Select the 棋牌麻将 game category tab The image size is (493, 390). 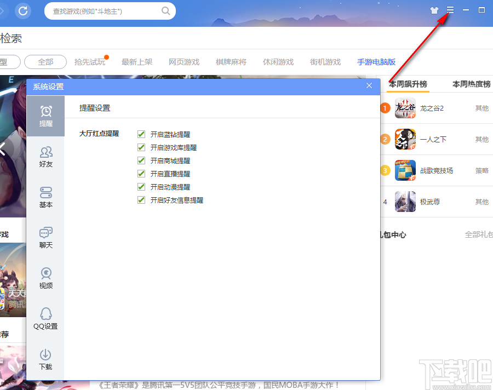[x=231, y=62]
